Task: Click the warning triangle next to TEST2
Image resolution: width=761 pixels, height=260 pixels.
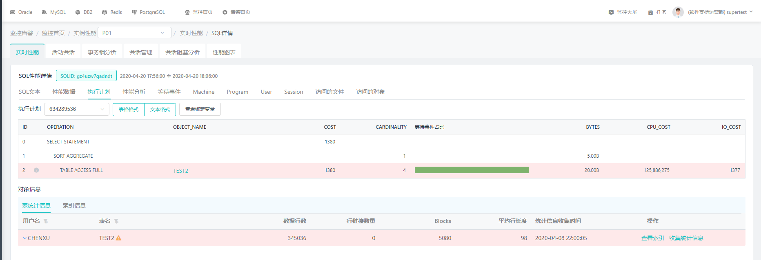Action: pos(118,238)
